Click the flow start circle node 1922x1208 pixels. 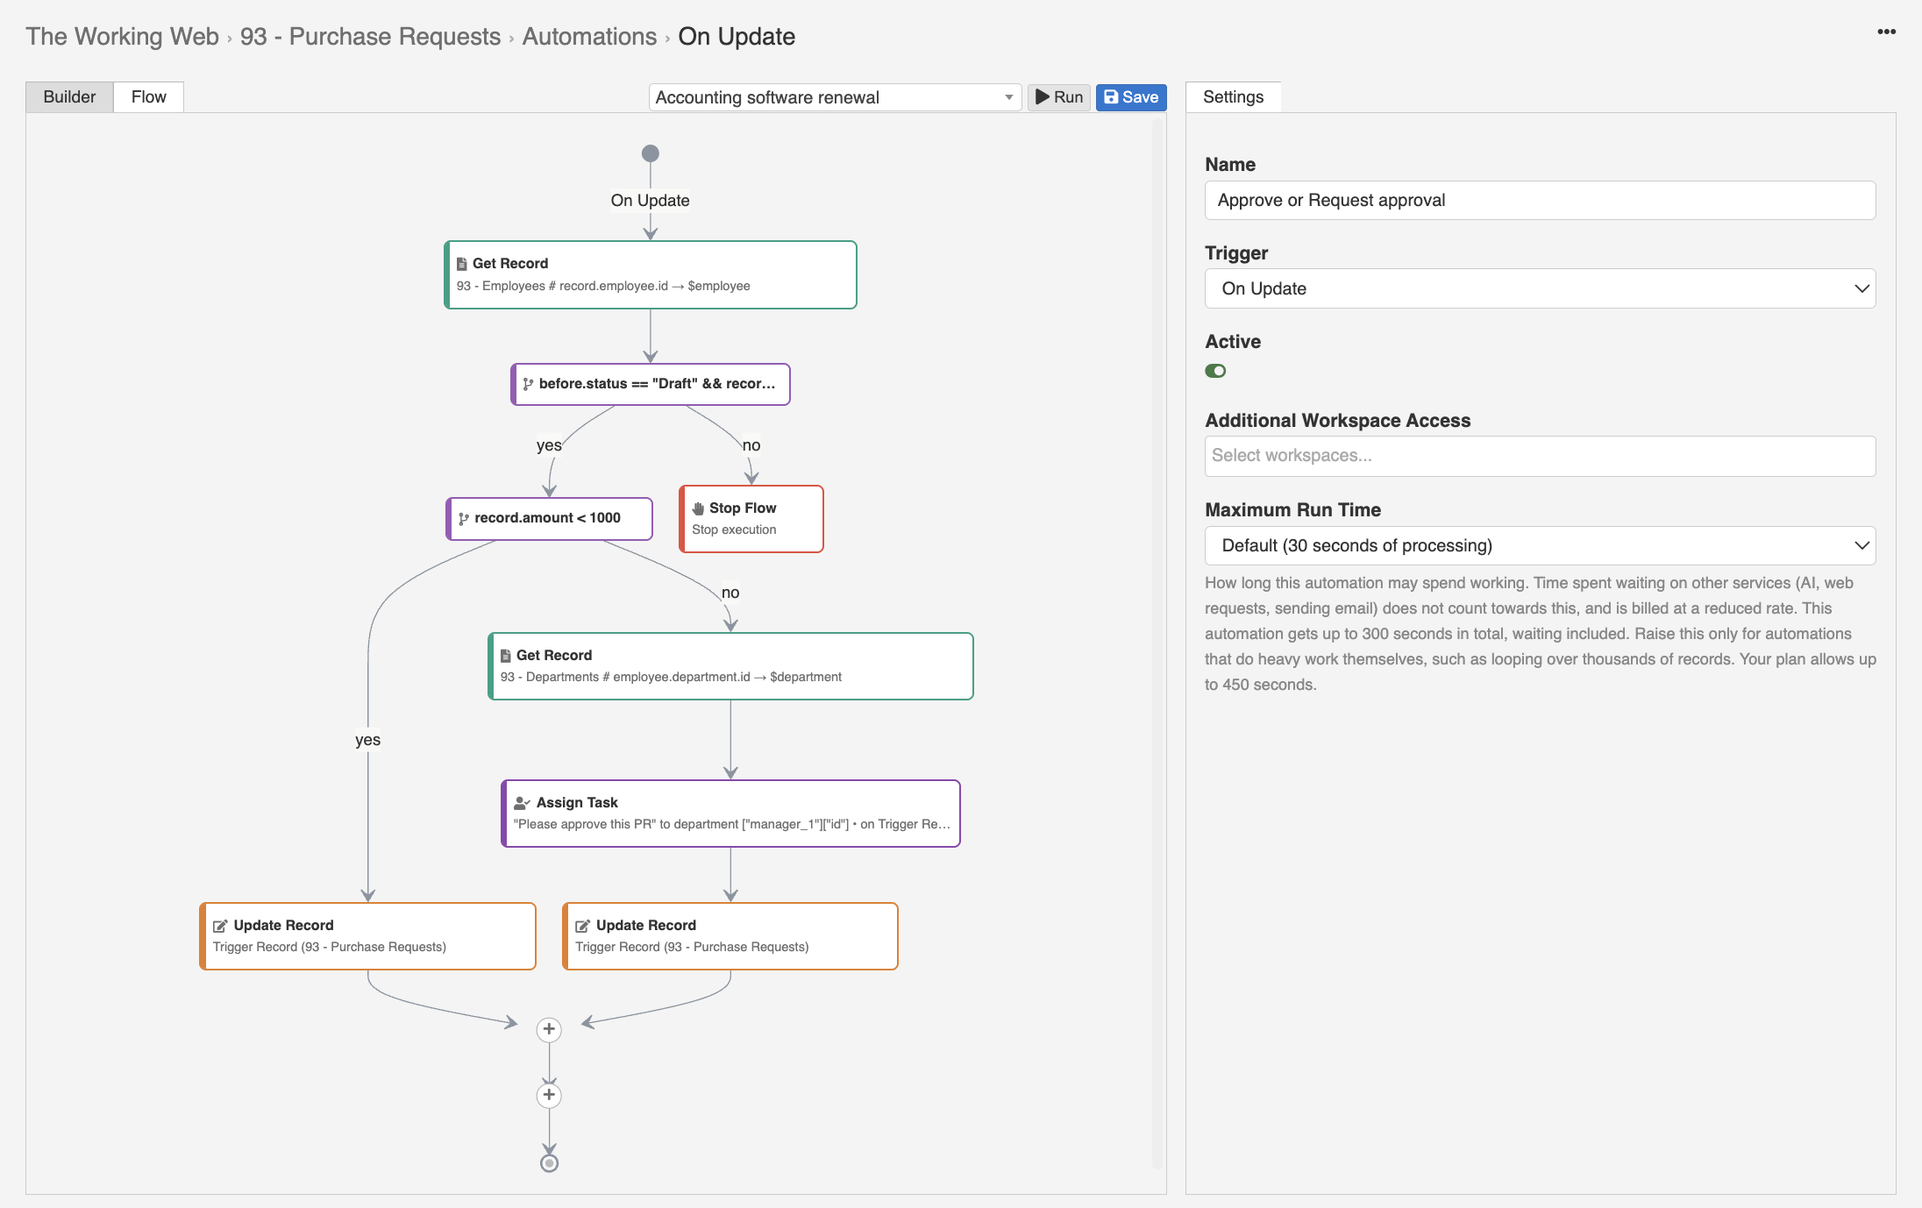[650, 153]
